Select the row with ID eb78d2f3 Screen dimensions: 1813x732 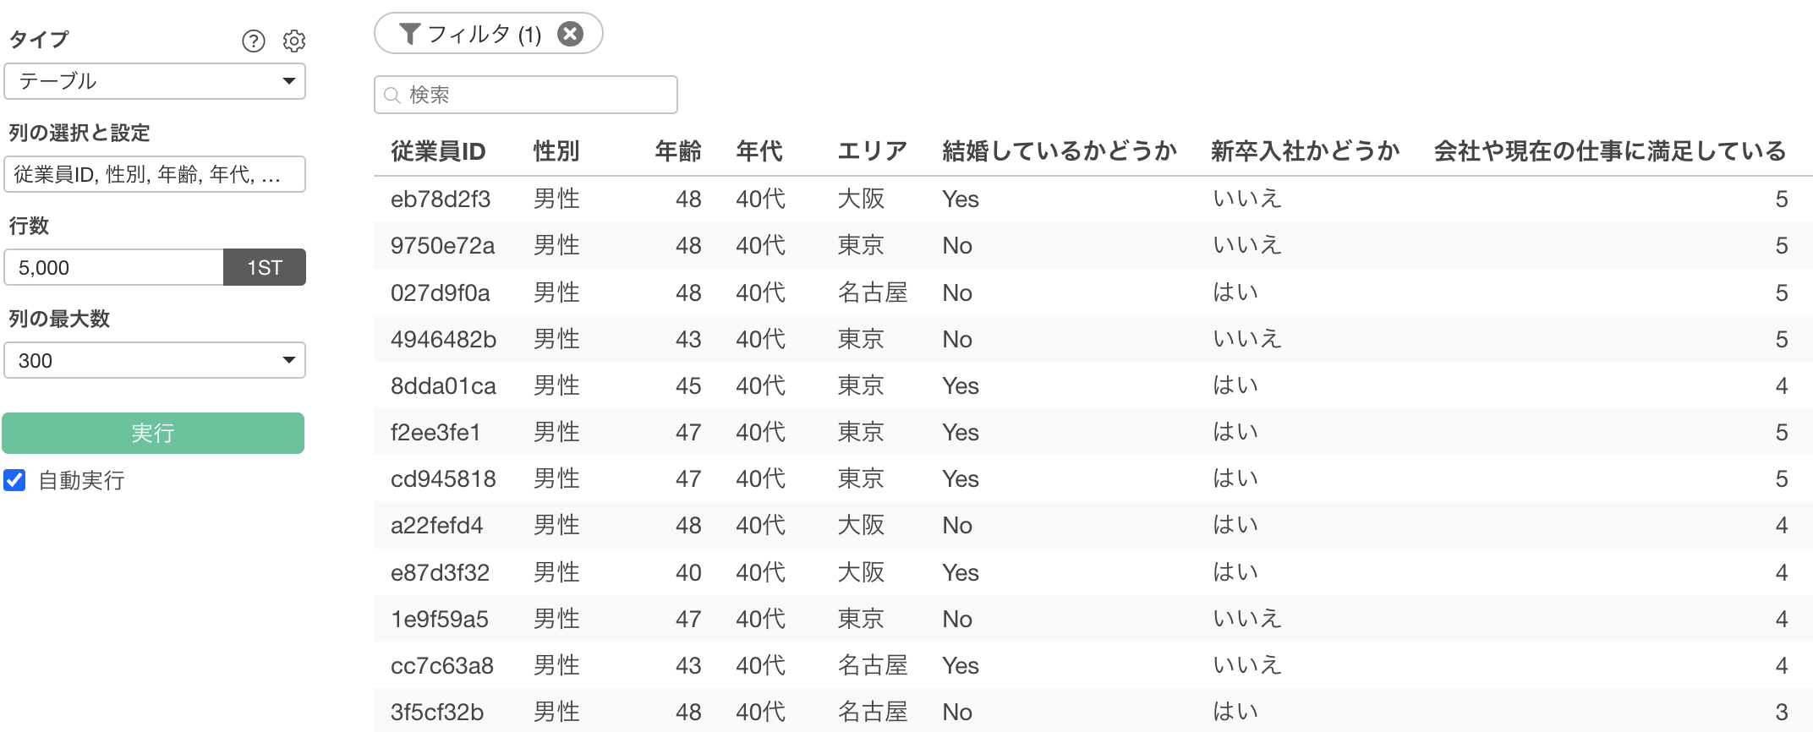tap(441, 199)
